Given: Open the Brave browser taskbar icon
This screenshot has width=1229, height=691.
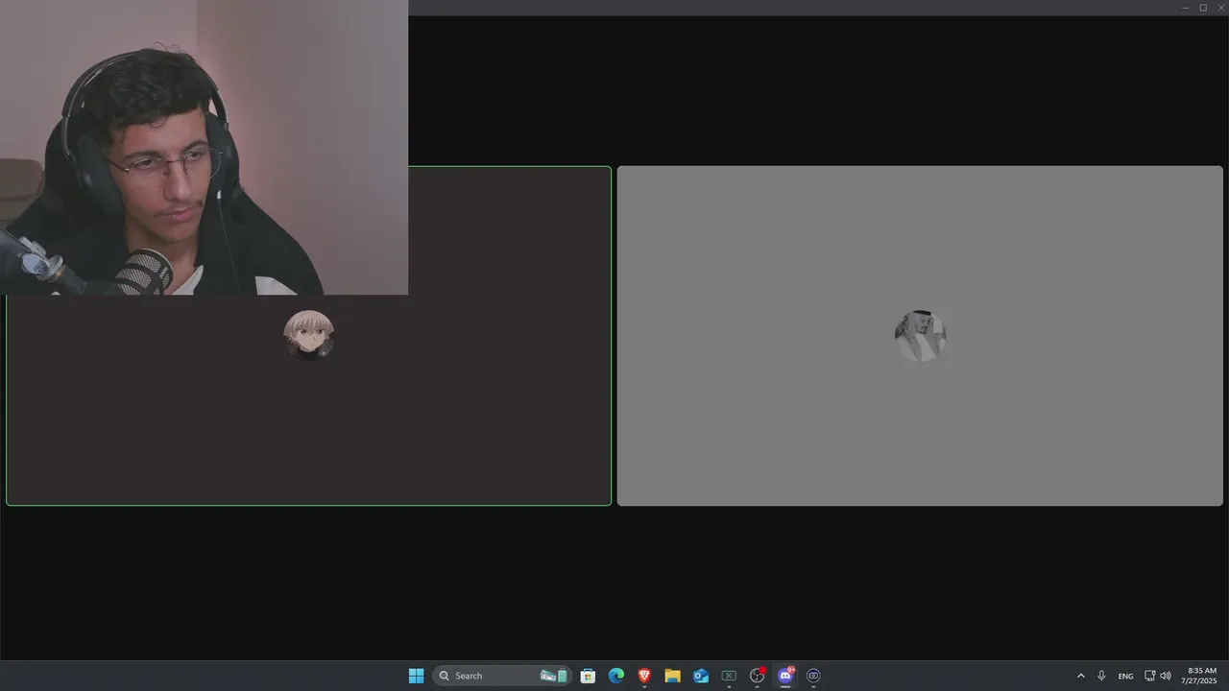Looking at the screenshot, I should click(x=644, y=676).
